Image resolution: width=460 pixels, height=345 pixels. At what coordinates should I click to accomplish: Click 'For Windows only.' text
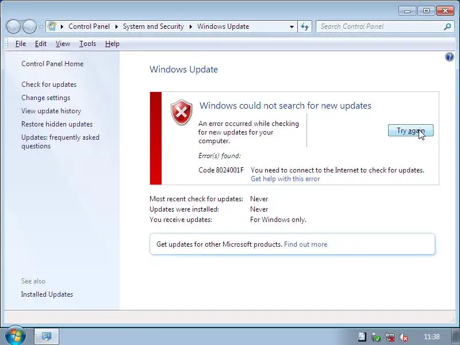pos(278,220)
